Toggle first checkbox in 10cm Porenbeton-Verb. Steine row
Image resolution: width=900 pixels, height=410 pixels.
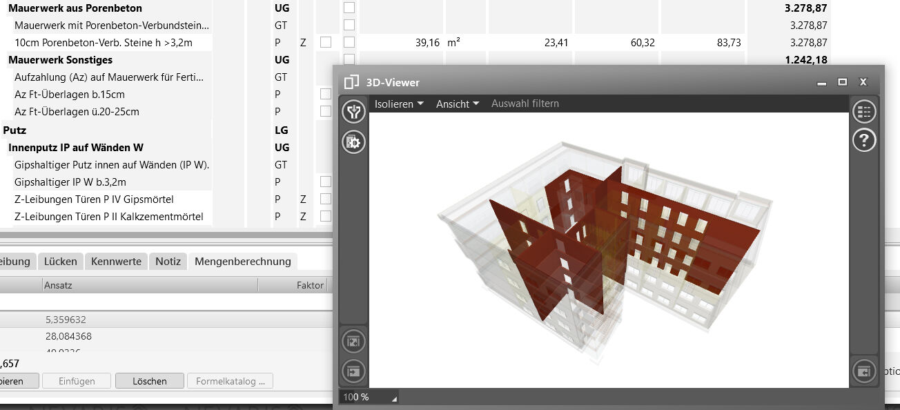(326, 43)
